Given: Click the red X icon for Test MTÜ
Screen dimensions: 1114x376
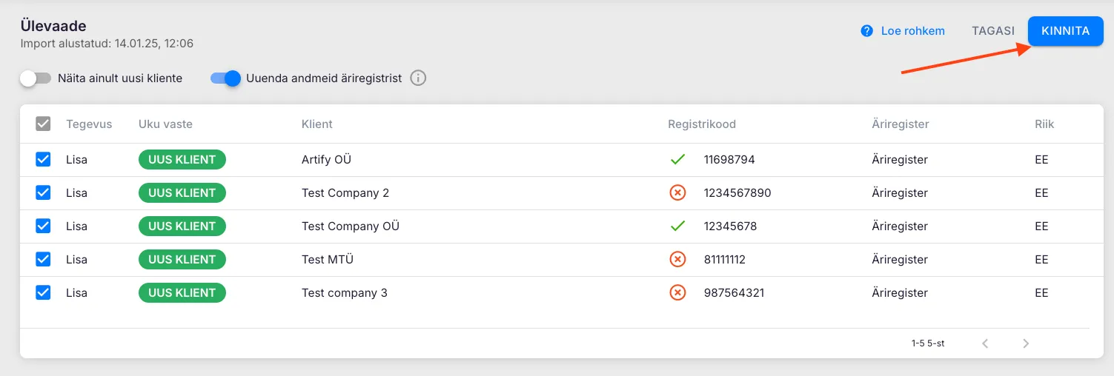Looking at the screenshot, I should 677,259.
